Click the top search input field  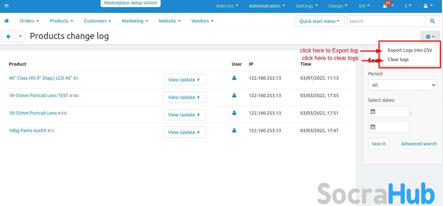click(386, 21)
